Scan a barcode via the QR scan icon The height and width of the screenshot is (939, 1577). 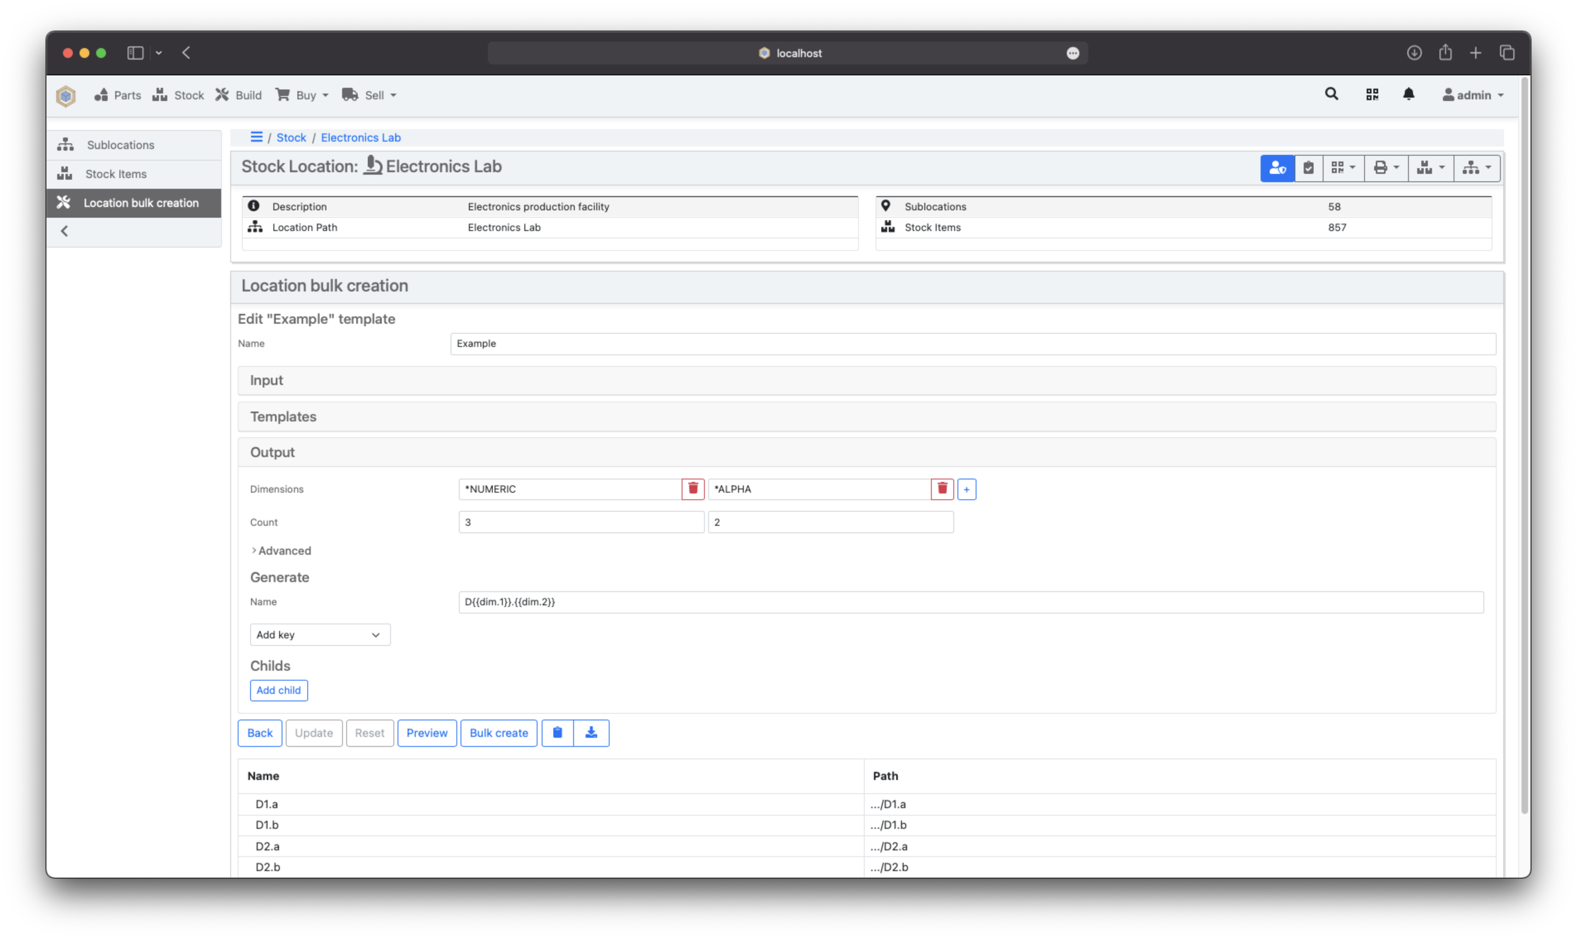coord(1372,94)
